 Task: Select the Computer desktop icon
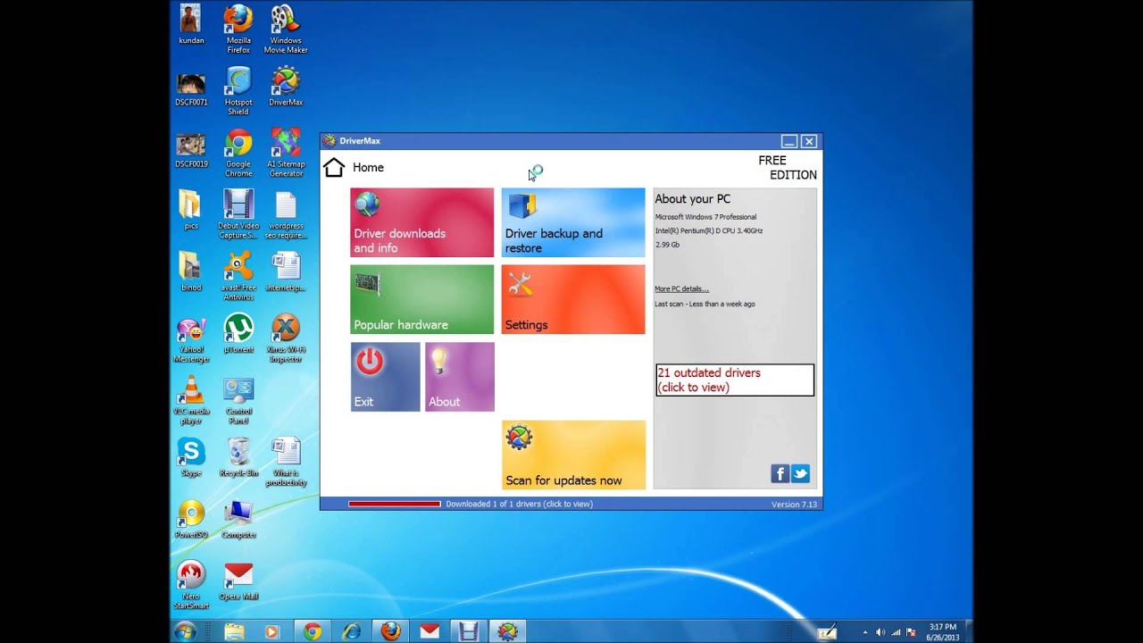[238, 519]
